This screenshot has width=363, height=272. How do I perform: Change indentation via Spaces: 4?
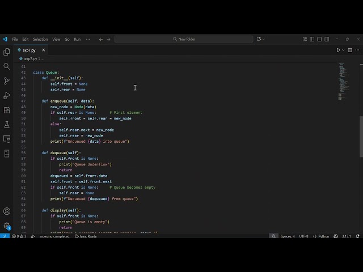coord(288,236)
